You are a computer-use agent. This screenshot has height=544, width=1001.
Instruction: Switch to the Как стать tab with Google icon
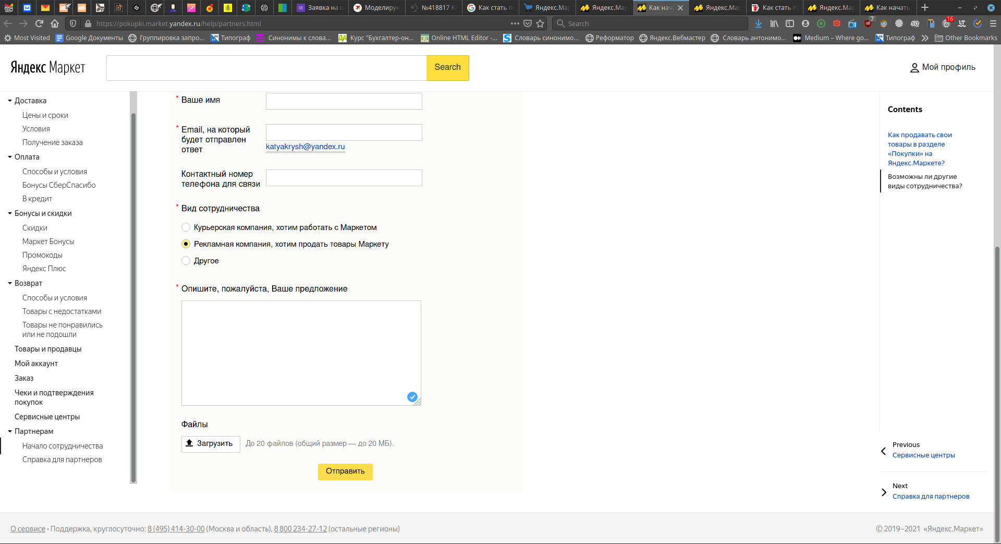(x=490, y=7)
